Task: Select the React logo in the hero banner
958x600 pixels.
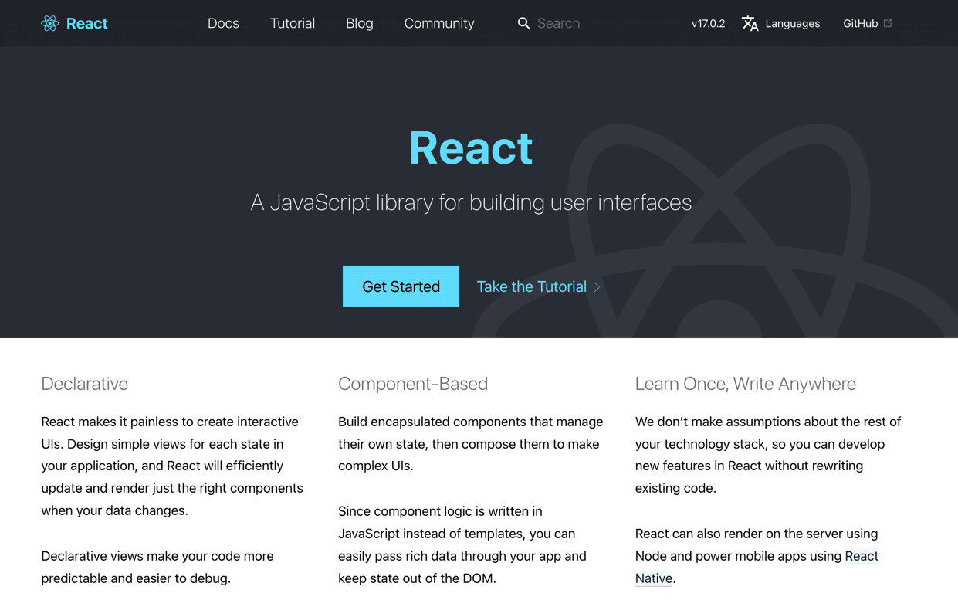Action: (471, 147)
